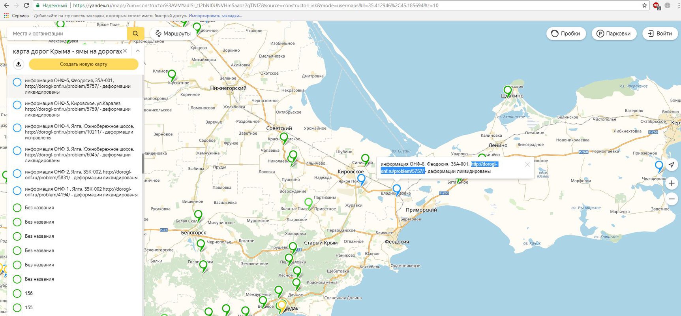681x316 pixels.
Task: Click the blue circle icon beside ОНФ-5
Action: 17,105
